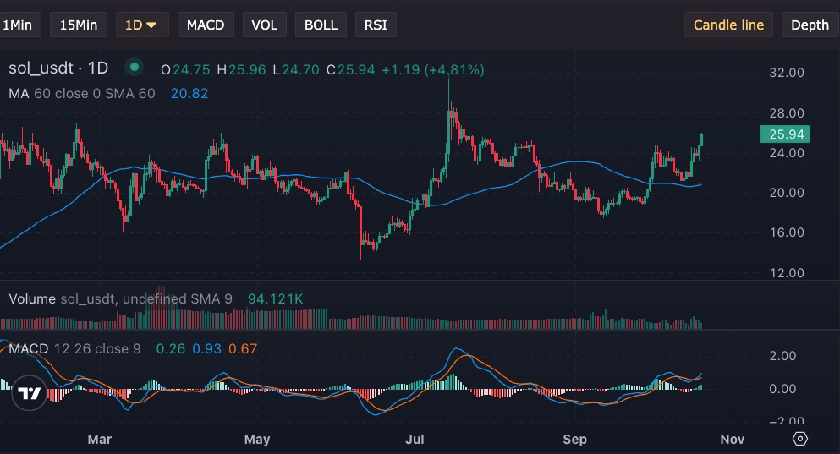The image size is (840, 454).
Task: Click the Sep label on time axis
Action: pos(575,440)
